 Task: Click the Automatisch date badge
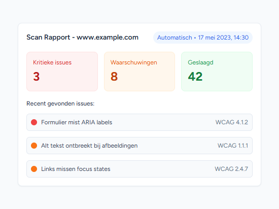[x=203, y=38]
